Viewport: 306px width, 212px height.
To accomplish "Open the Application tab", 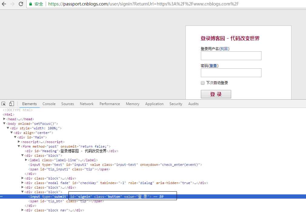I will [155, 104].
